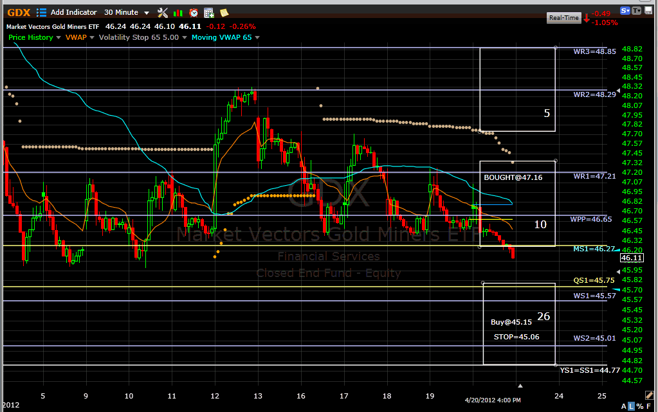
Task: Click the WS1=45.57 level label
Action: pos(594,296)
